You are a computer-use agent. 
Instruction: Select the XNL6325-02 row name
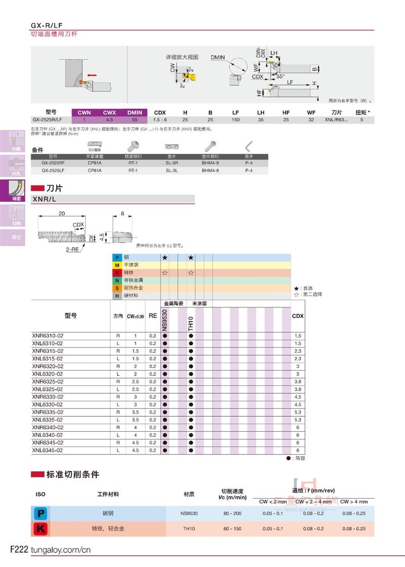[x=47, y=389]
